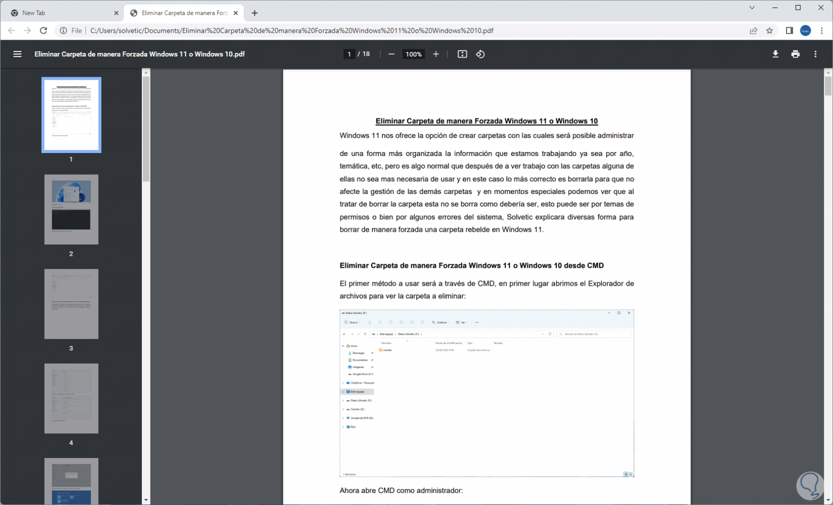Select page 1 thumbnail
This screenshot has height=505, width=833.
click(x=71, y=115)
